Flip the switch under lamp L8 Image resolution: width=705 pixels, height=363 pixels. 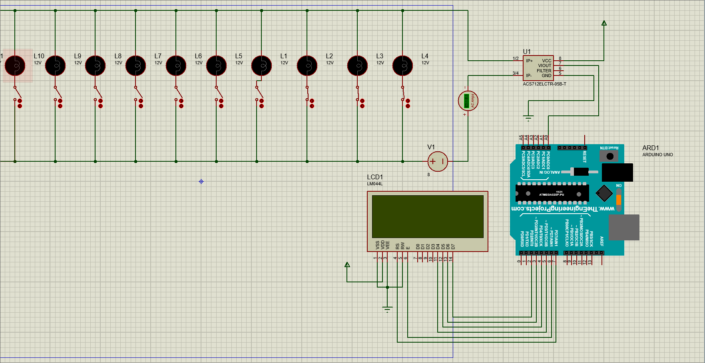(98, 96)
